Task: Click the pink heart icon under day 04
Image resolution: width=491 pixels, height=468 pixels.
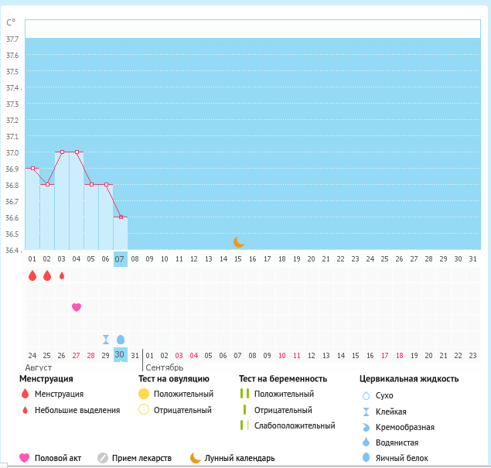Action: [77, 307]
